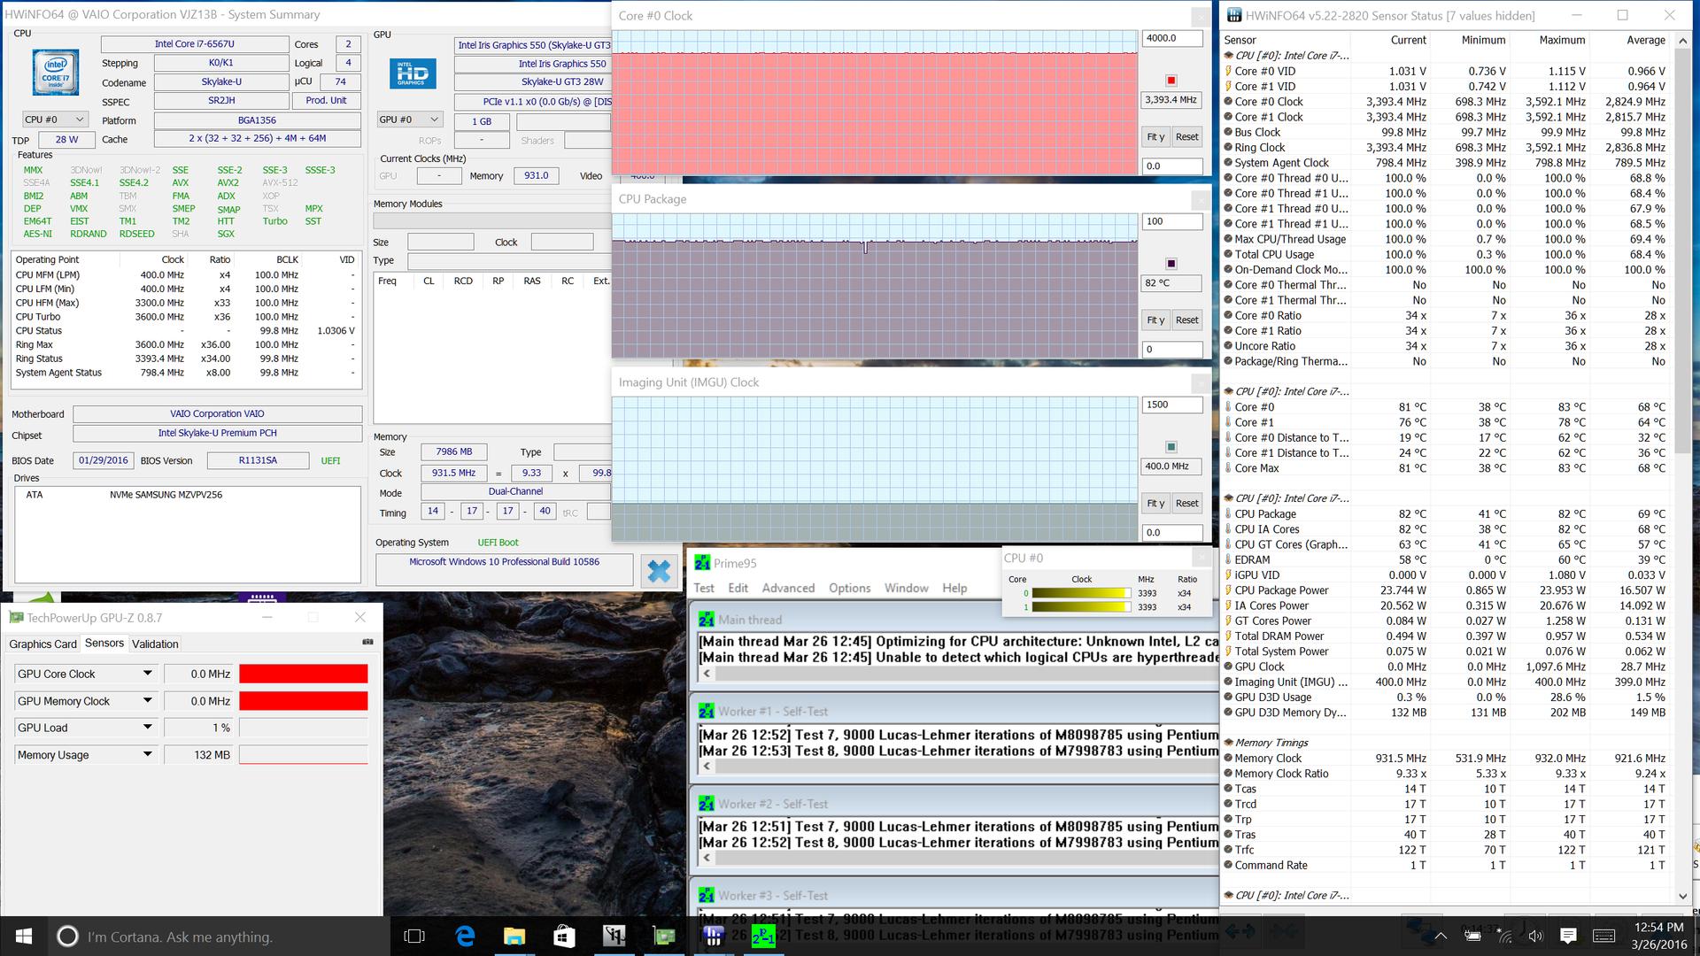Viewport: 1700px width, 956px height.
Task: Switch to the Validation tab in GPU-Z
Action: click(x=155, y=644)
